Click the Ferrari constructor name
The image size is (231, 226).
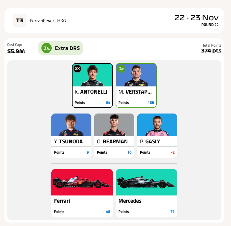pos(62,201)
